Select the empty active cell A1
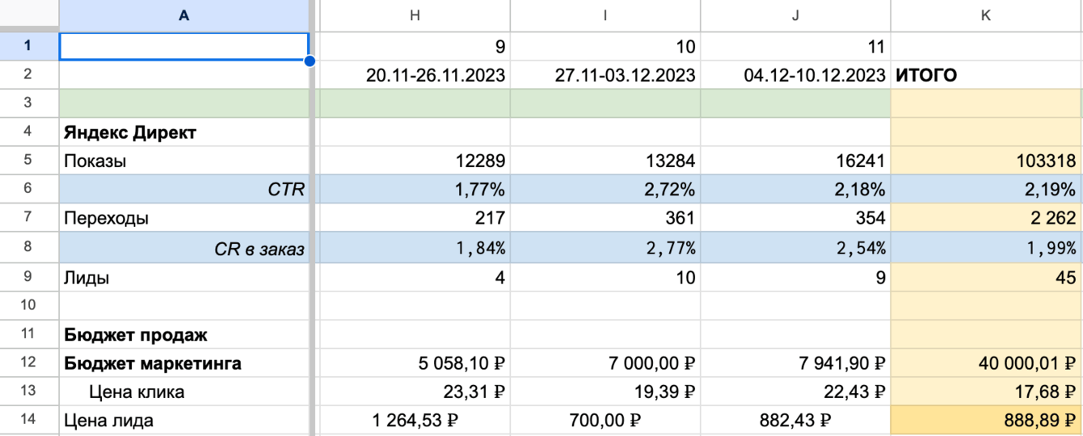The image size is (1083, 436). tap(184, 46)
